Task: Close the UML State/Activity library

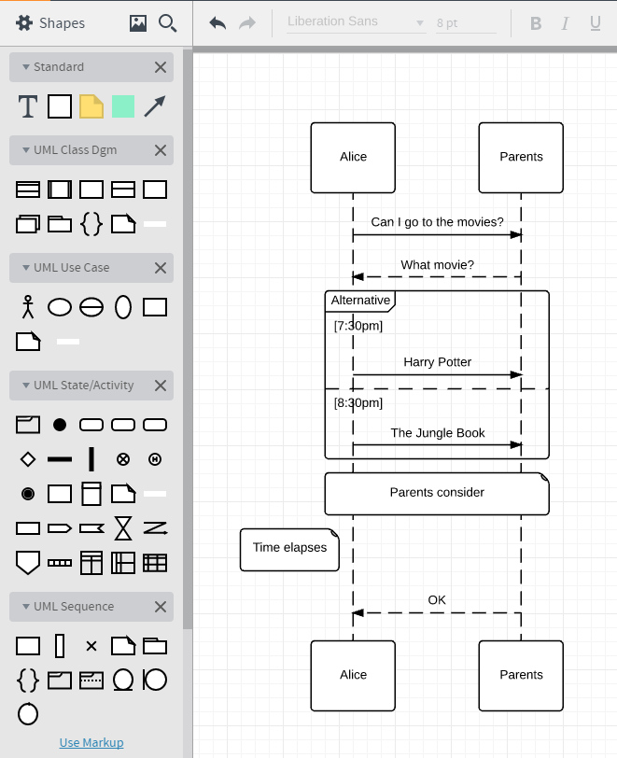Action: tap(161, 386)
